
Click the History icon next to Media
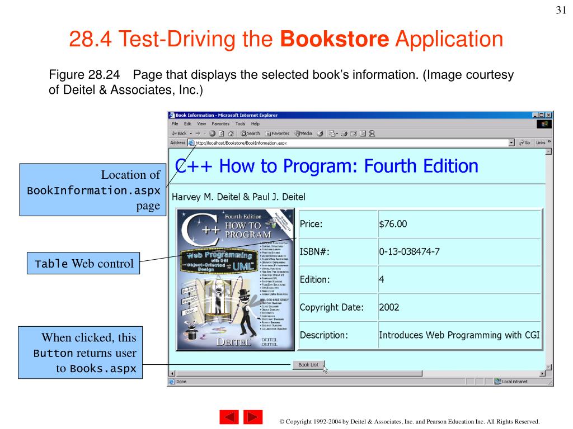320,134
